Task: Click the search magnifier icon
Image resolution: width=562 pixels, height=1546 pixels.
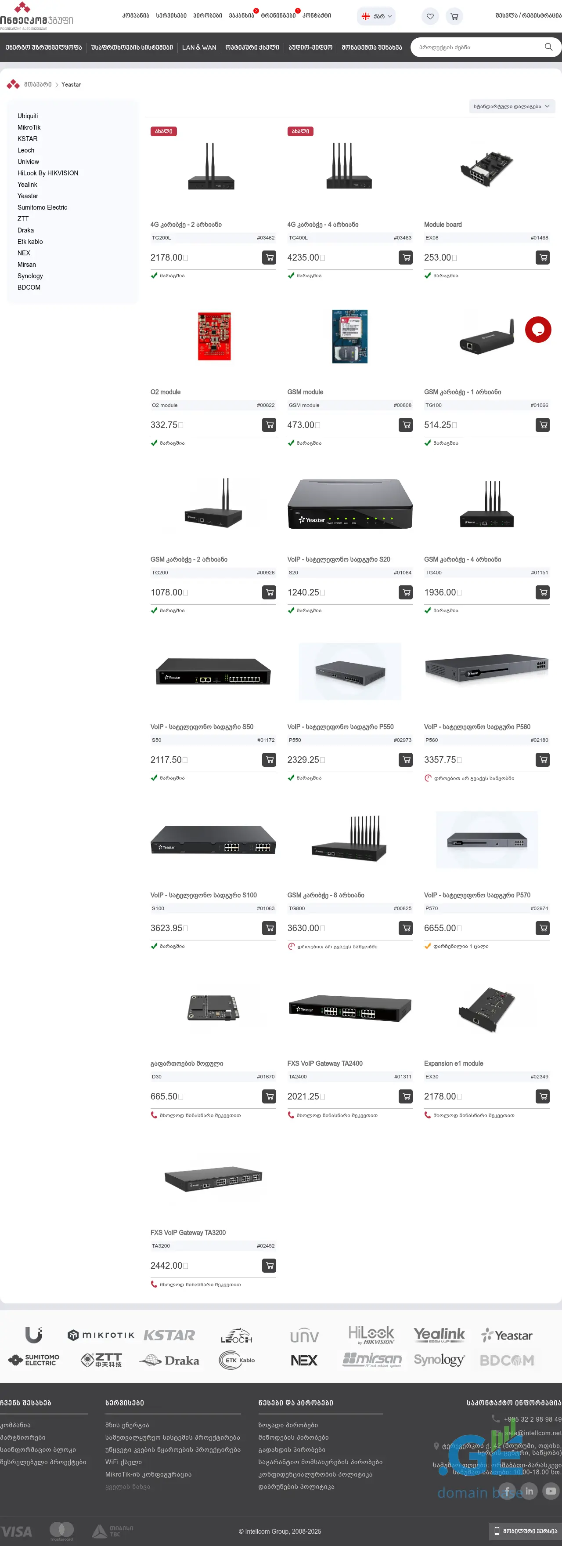Action: [548, 47]
